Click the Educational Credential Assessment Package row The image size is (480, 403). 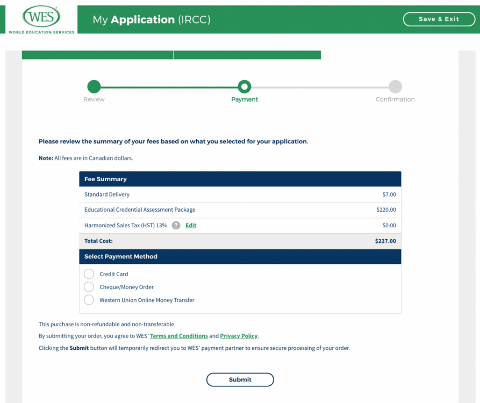pos(240,210)
